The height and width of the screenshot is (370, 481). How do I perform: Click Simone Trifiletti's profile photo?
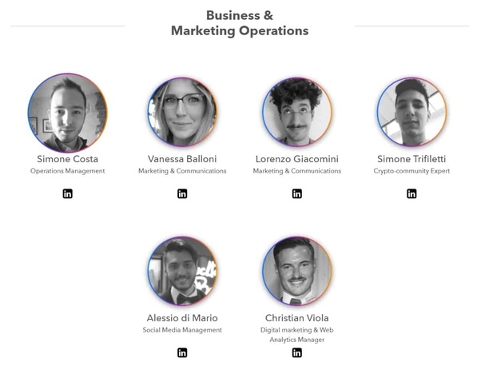(x=411, y=113)
